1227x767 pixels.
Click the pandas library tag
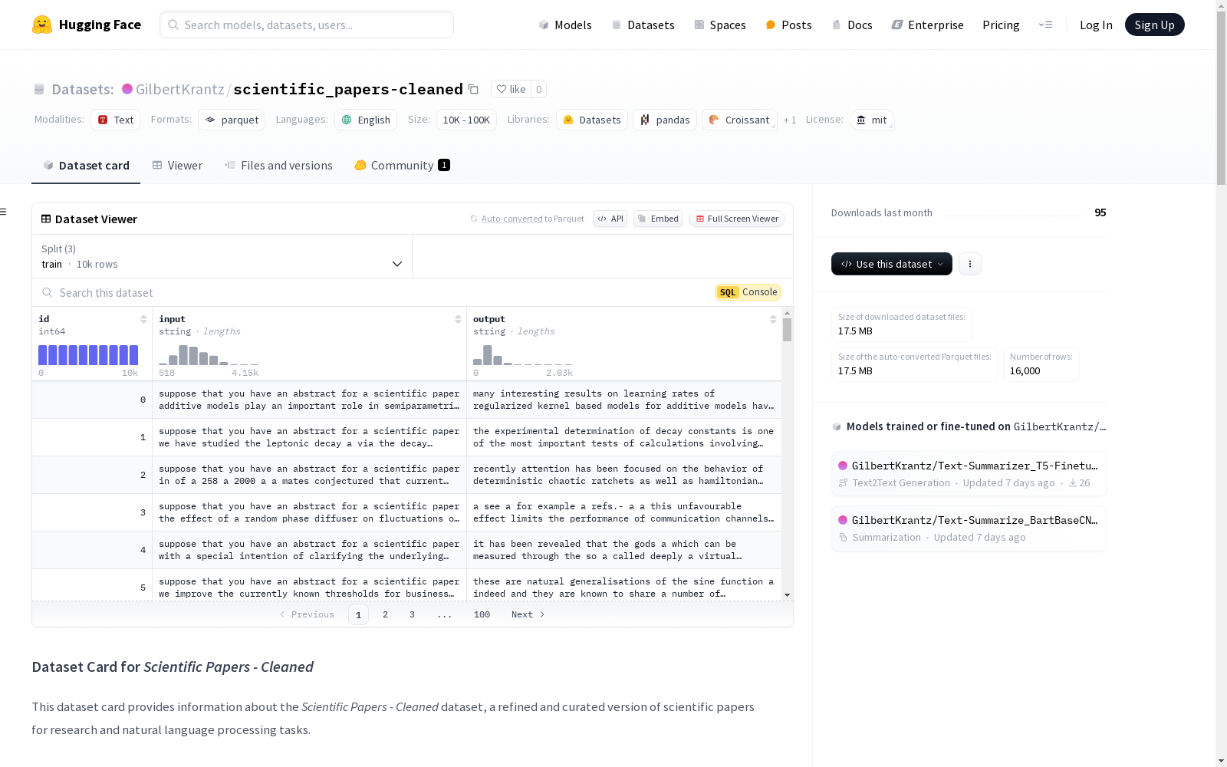click(665, 120)
